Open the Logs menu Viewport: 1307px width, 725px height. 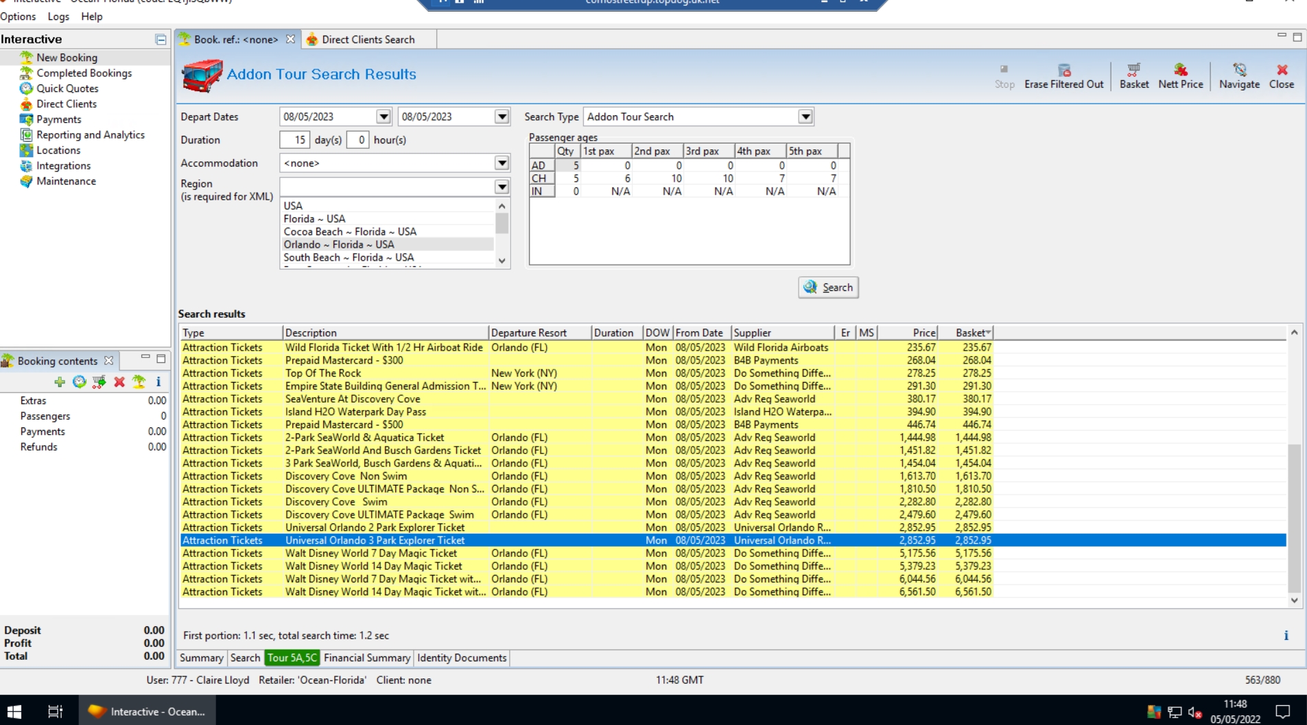pyautogui.click(x=58, y=16)
